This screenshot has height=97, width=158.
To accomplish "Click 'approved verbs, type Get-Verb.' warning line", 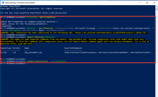I will [x=17, y=44].
